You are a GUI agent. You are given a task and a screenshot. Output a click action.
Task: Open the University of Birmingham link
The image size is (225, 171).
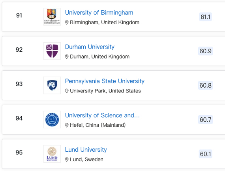point(99,13)
